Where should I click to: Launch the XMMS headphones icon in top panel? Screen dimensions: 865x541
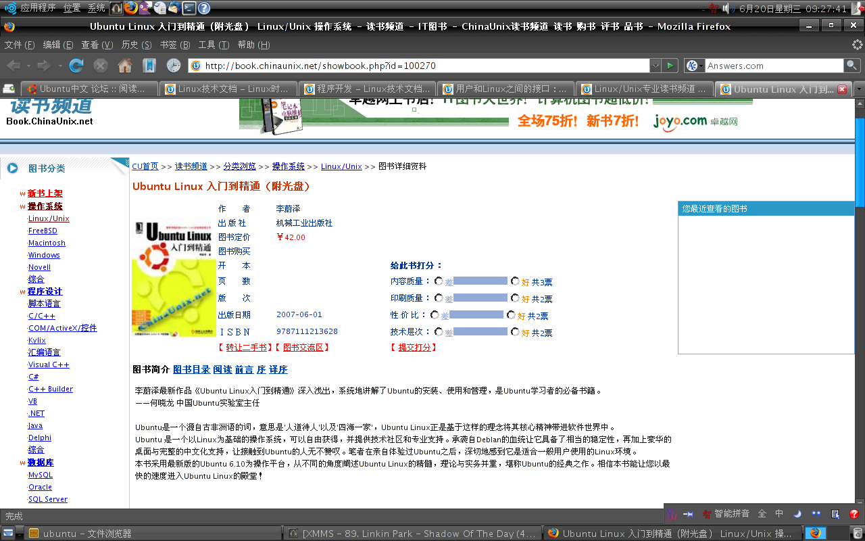pyautogui.click(x=116, y=8)
